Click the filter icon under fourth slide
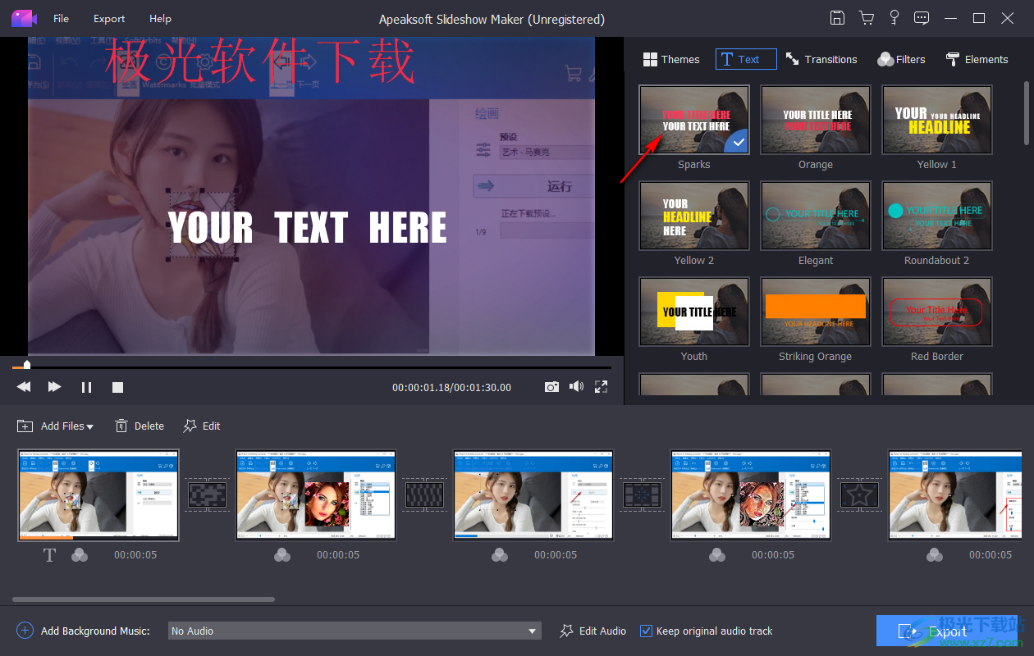The image size is (1034, 656). click(x=717, y=555)
